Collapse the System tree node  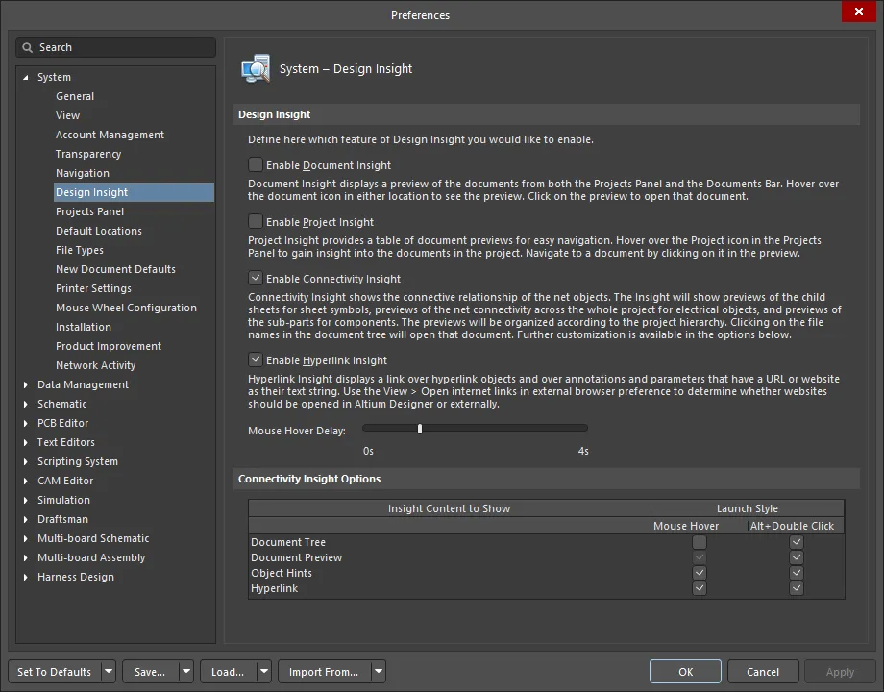25,77
